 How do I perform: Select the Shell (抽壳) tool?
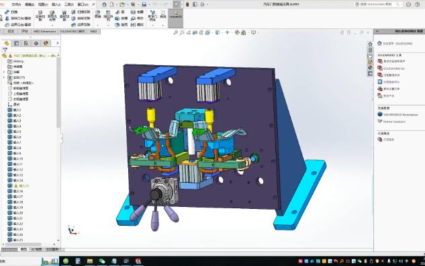(121, 25)
